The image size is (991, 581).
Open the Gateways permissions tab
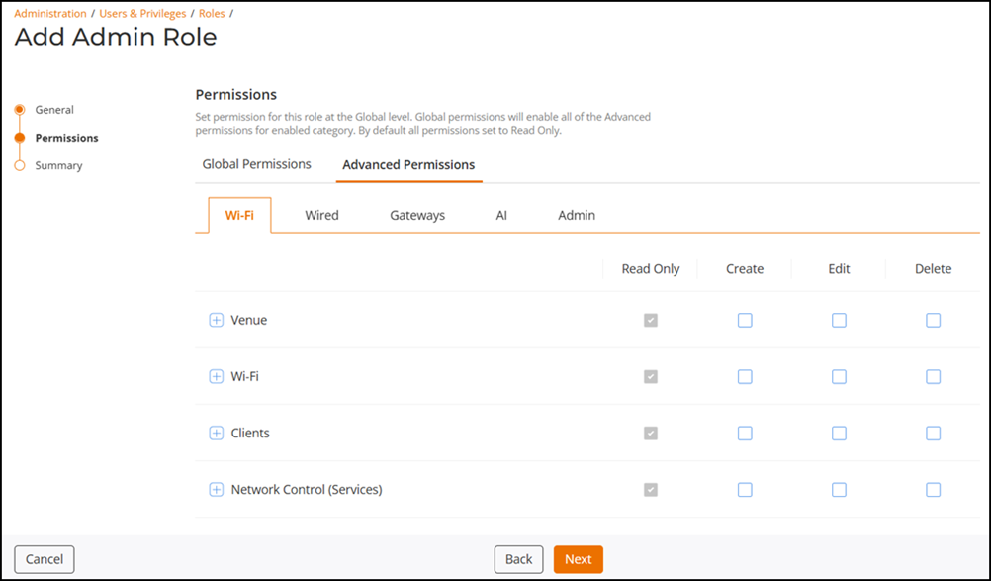click(417, 215)
